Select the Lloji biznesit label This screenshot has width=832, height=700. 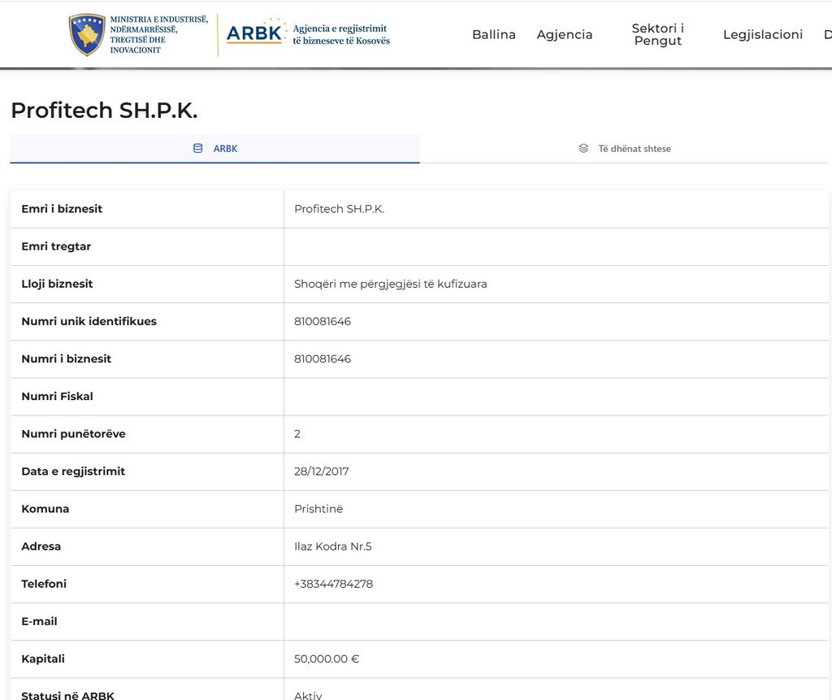click(57, 284)
